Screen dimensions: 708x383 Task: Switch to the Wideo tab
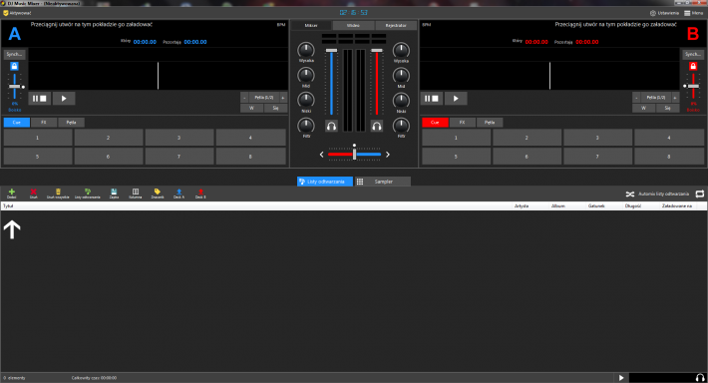[353, 25]
